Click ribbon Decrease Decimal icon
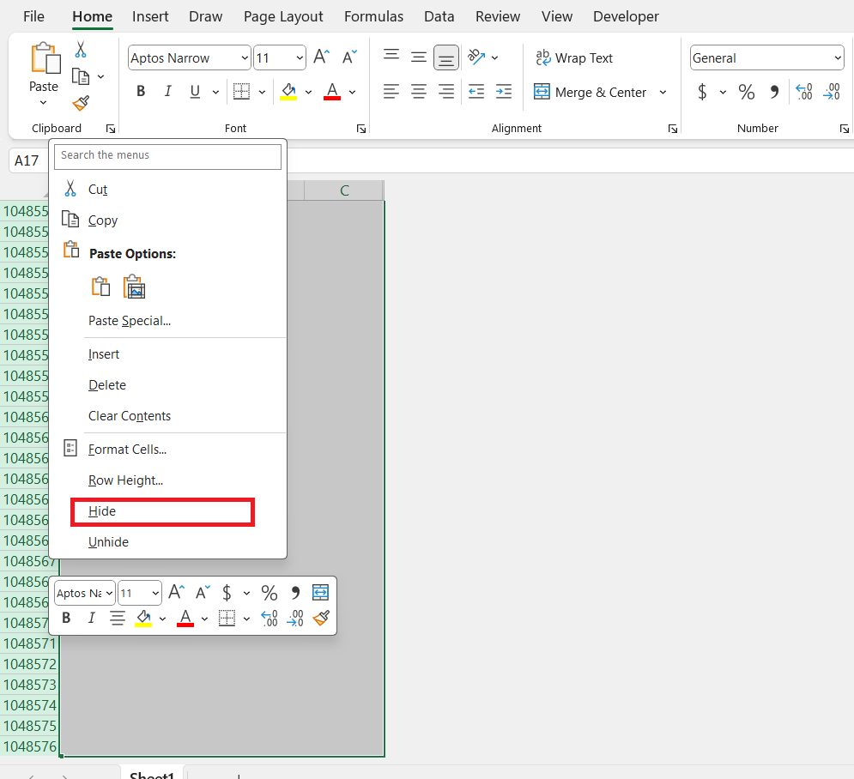 pyautogui.click(x=832, y=92)
